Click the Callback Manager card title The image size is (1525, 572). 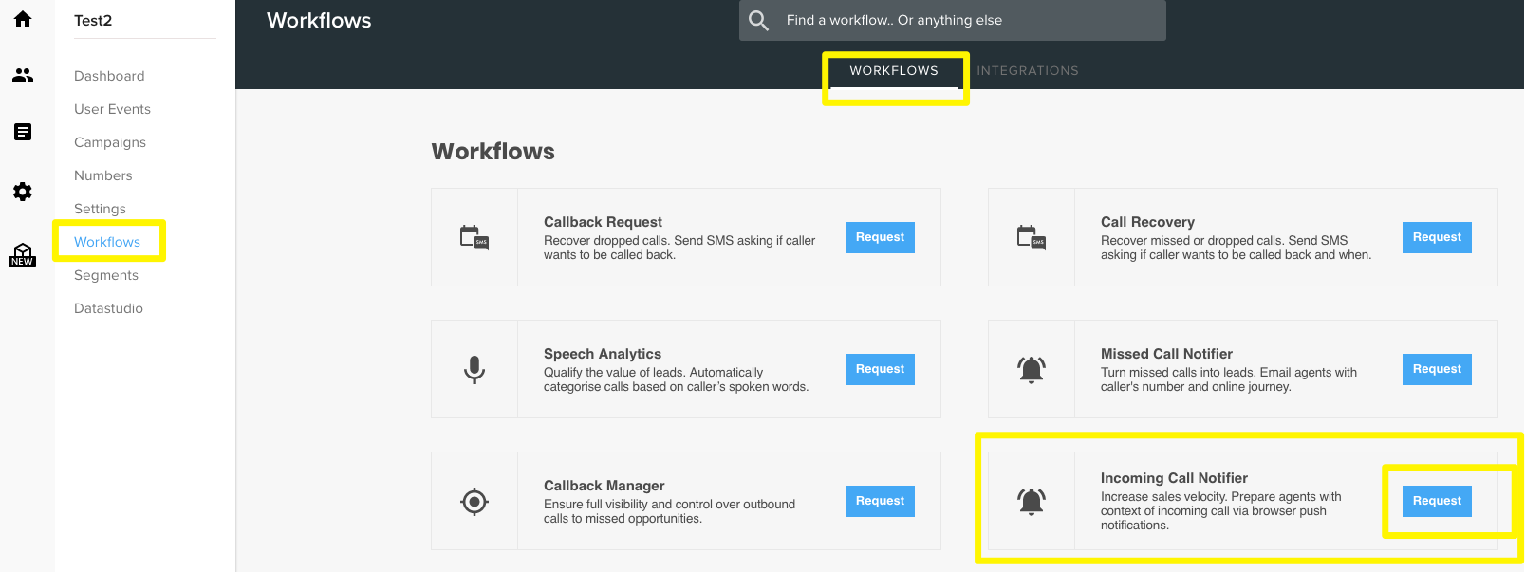tap(604, 486)
